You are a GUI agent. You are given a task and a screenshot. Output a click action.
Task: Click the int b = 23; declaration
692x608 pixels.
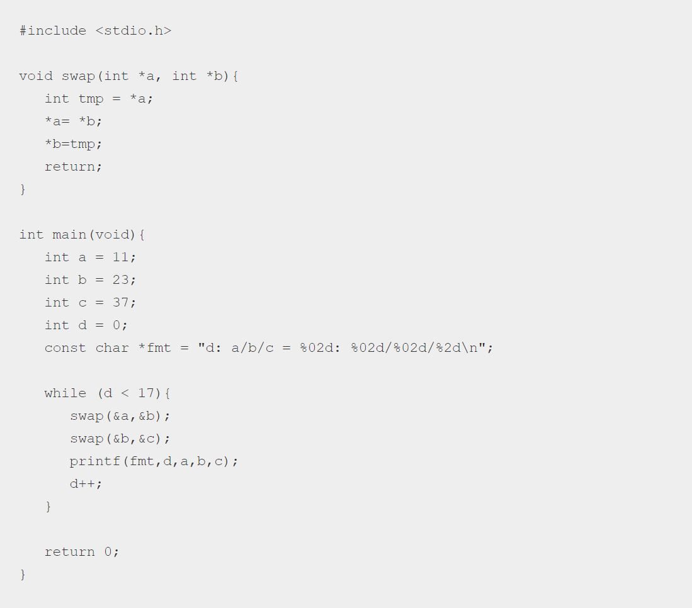point(91,280)
